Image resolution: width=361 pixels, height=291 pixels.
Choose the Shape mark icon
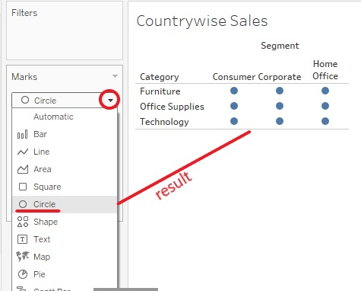coord(23,222)
